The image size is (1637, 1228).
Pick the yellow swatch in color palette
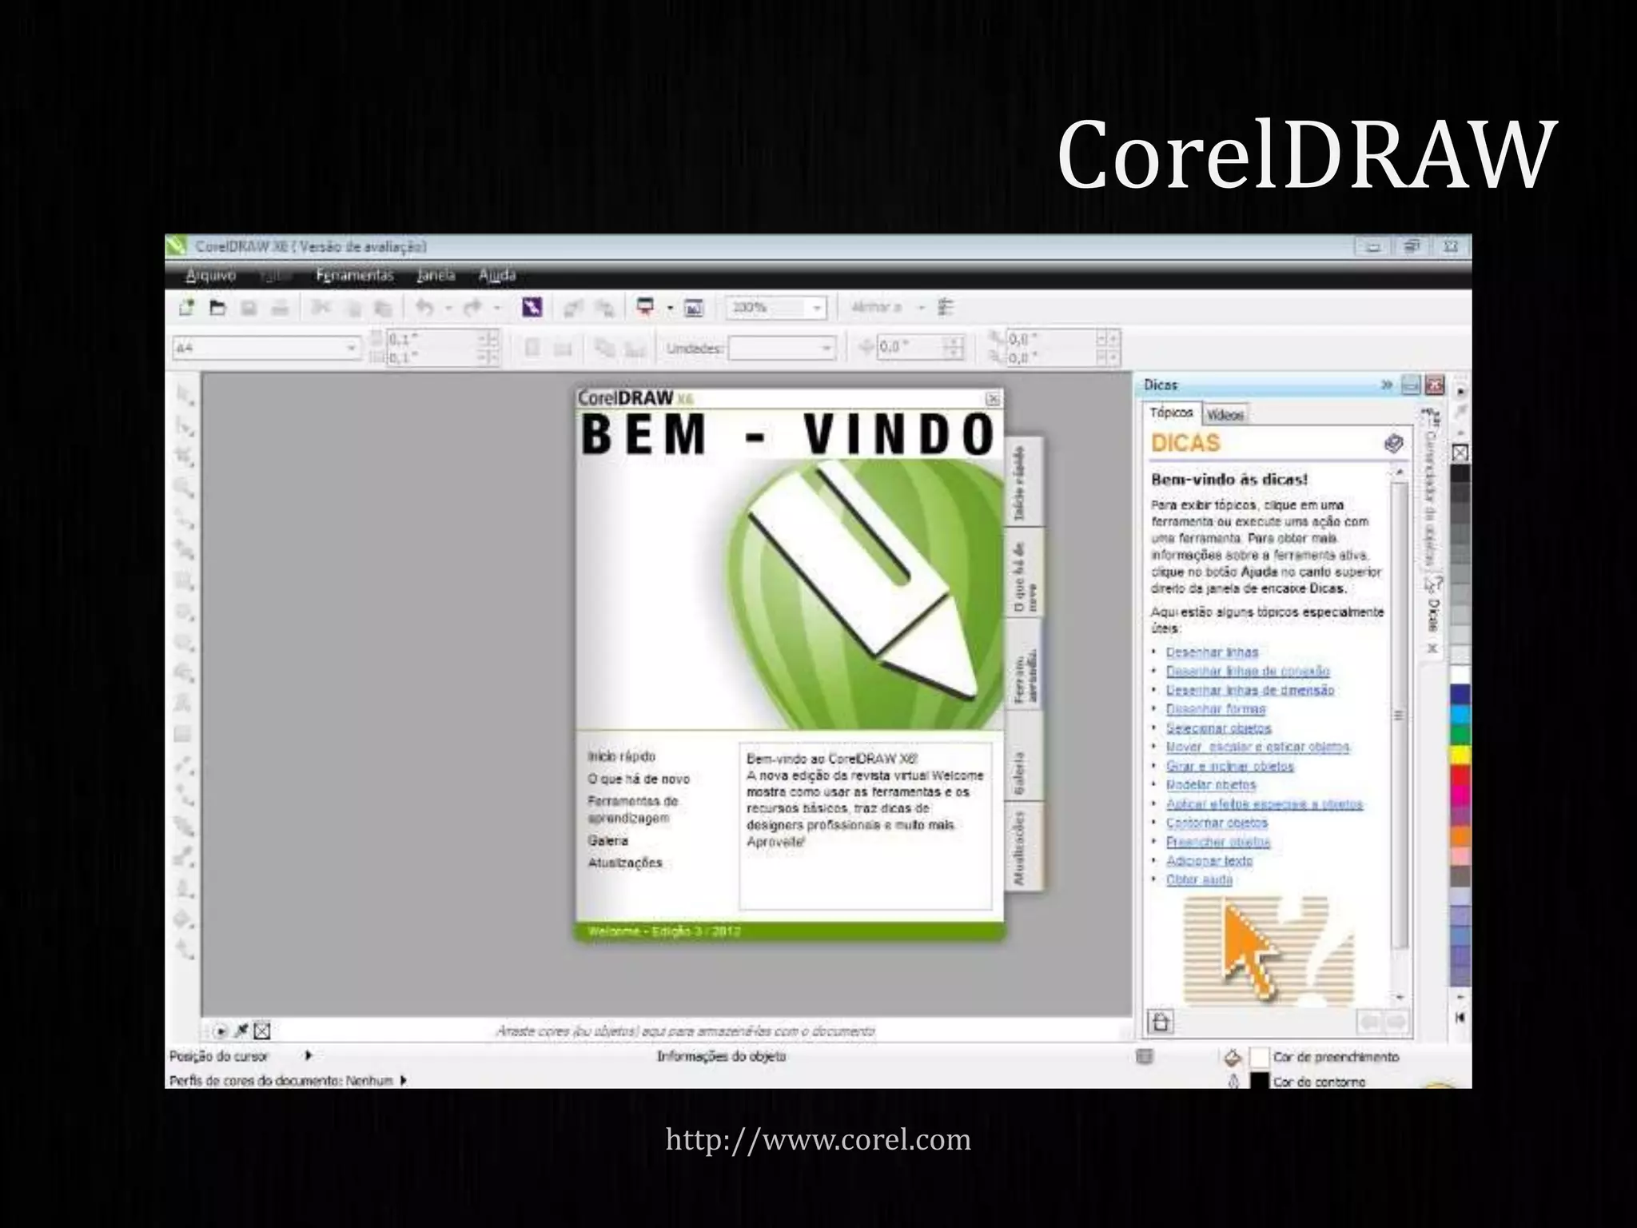click(1460, 755)
